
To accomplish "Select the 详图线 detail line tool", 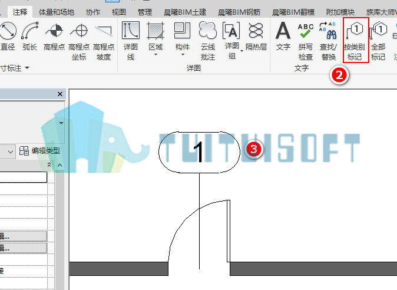I will [x=131, y=41].
